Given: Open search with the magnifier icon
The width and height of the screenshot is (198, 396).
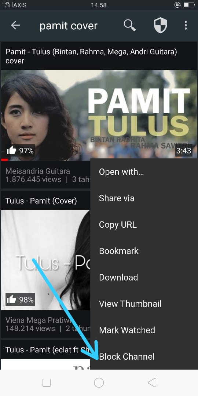Looking at the screenshot, I should pos(129,26).
